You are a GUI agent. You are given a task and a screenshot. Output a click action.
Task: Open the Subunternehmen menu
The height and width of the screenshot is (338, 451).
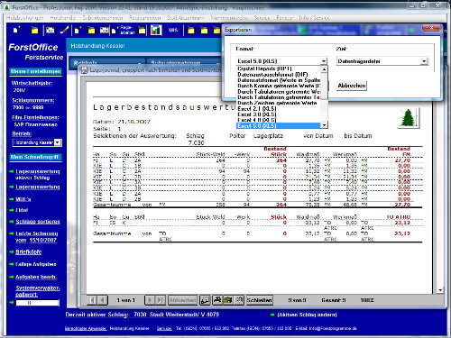point(103,18)
